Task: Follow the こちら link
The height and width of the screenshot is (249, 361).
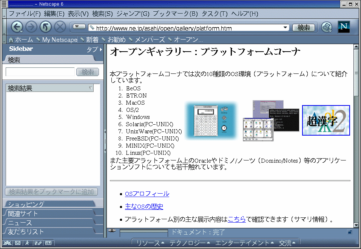Action: (x=237, y=219)
